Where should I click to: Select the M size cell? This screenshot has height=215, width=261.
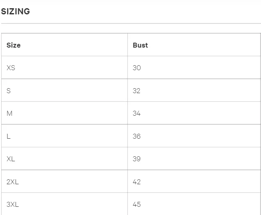click(x=9, y=113)
